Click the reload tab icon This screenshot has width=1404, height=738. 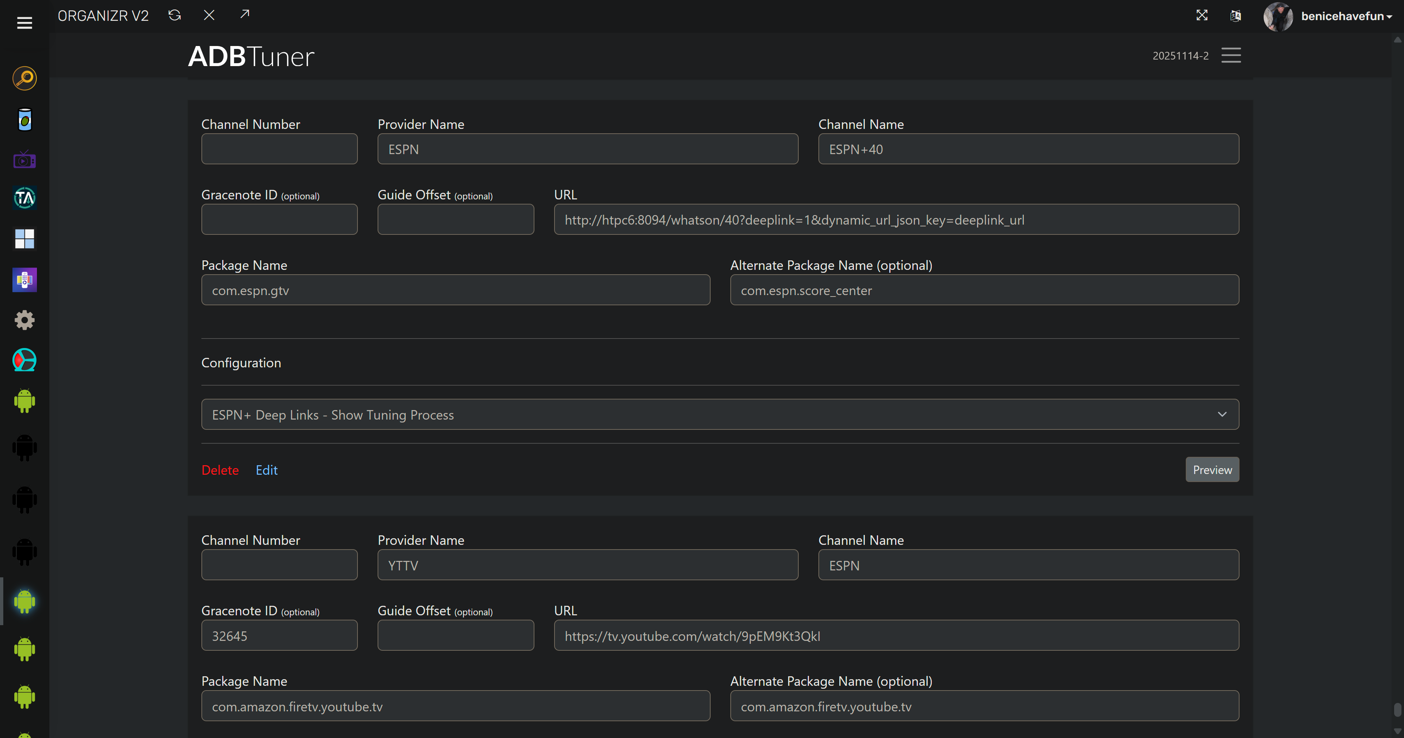point(174,15)
